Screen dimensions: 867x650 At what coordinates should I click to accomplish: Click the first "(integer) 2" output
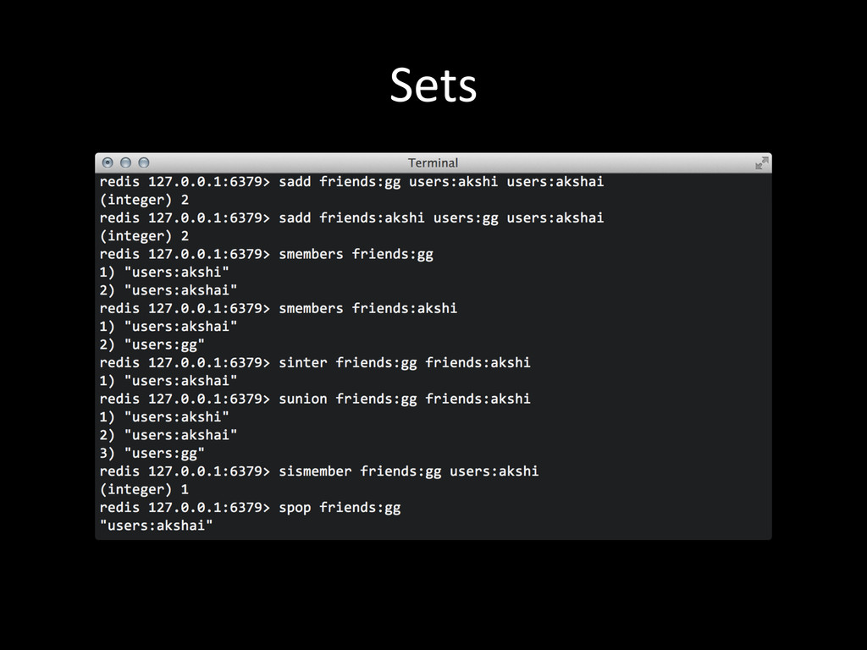[144, 200]
